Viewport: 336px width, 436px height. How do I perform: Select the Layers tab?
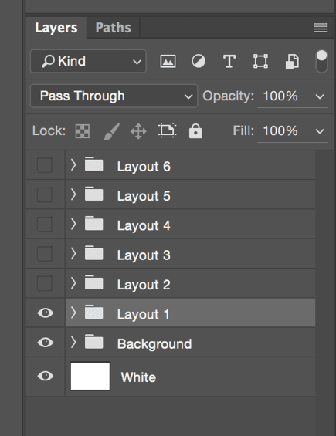[x=56, y=28]
